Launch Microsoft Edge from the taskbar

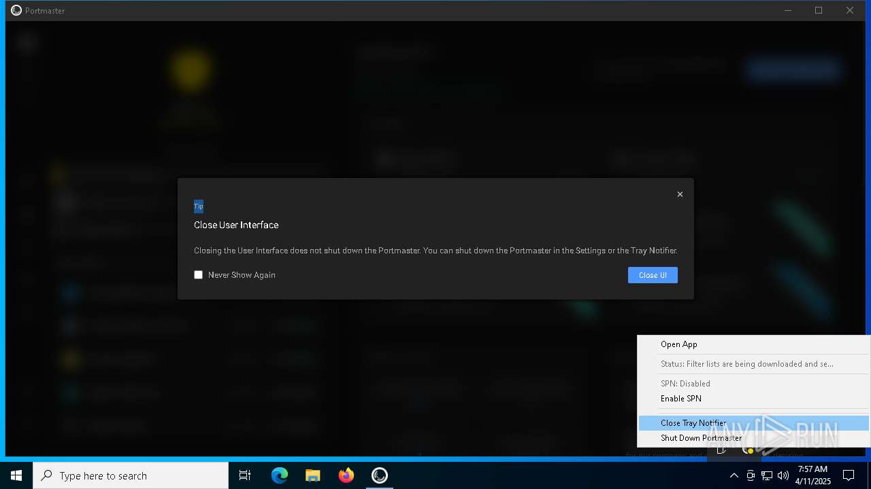point(280,475)
